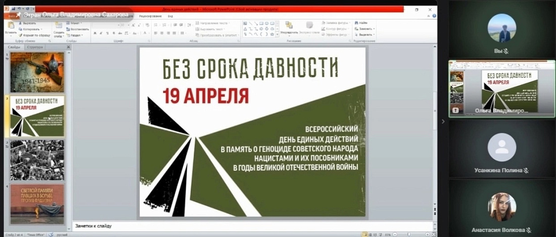Click the Increase Font Size icon
Image resolution: width=556 pixels, height=237 pixels.
[x=133, y=25]
